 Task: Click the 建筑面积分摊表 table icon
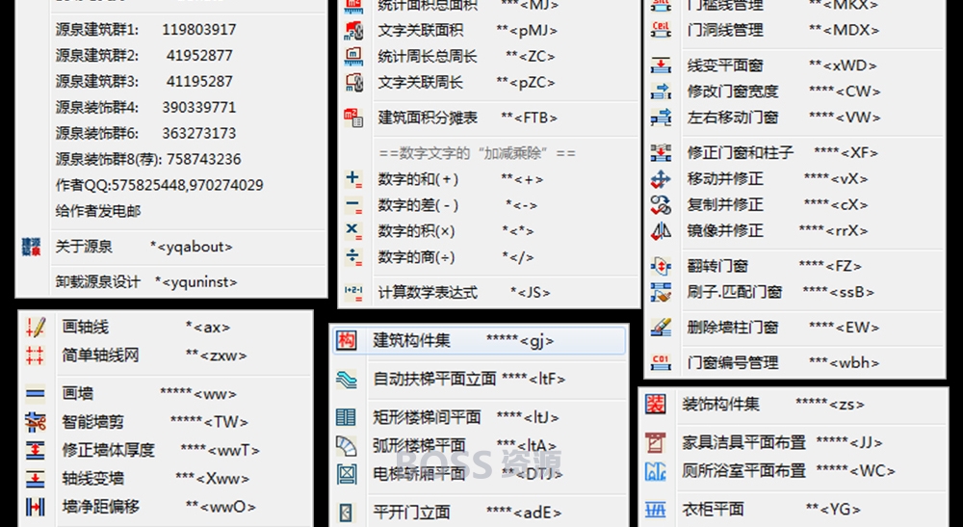point(353,118)
